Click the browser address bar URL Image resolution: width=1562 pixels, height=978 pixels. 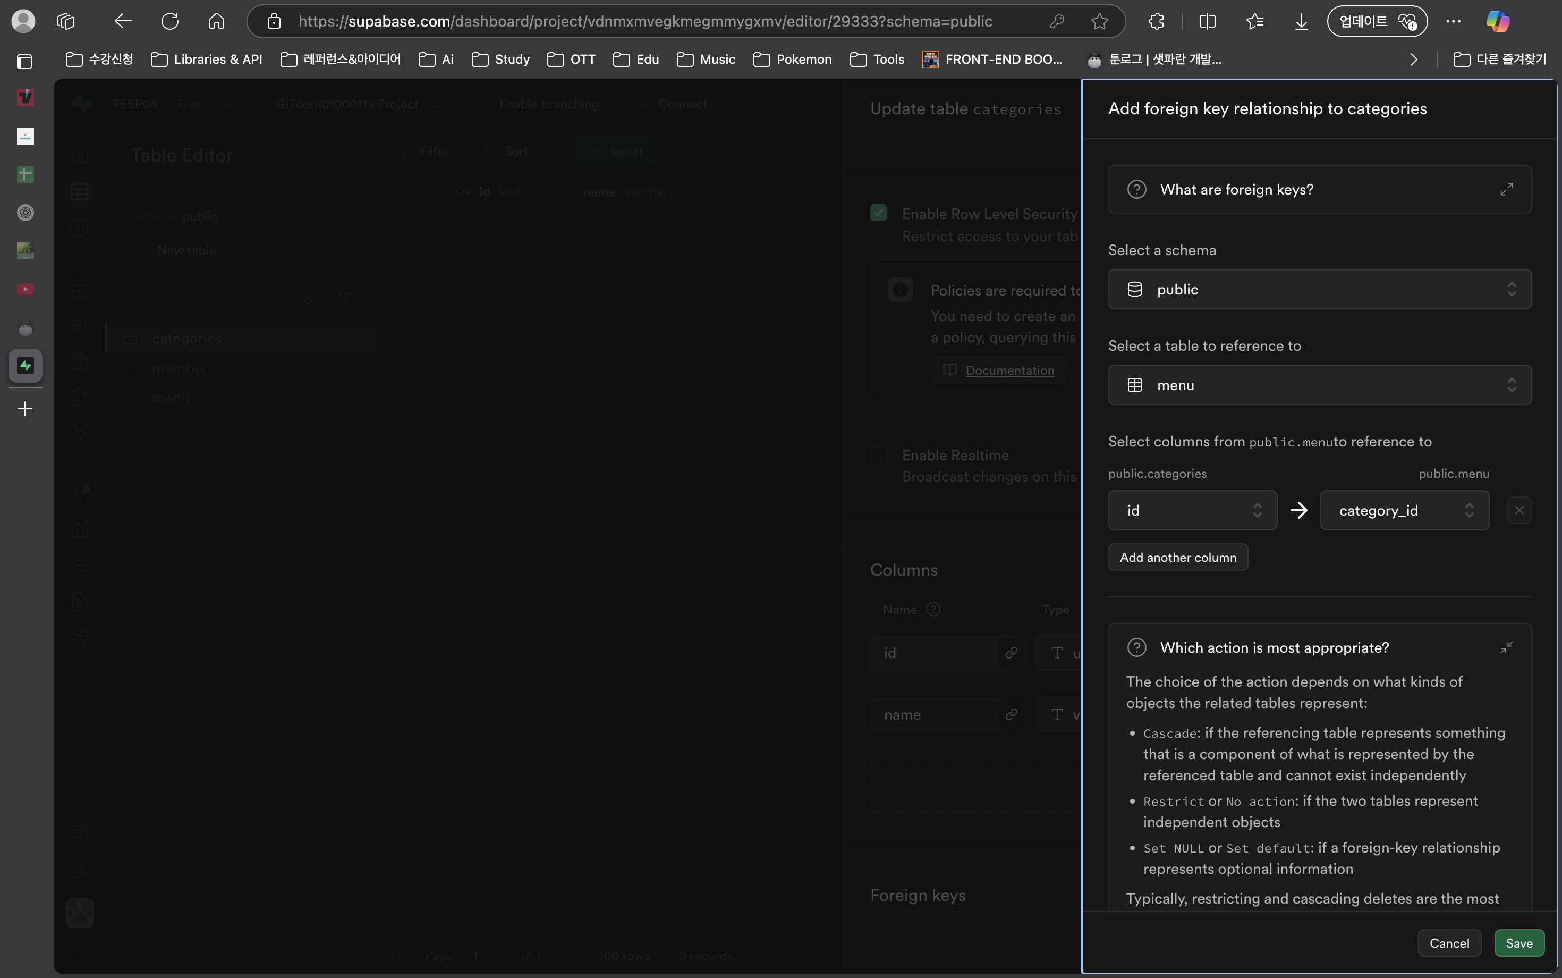point(644,21)
